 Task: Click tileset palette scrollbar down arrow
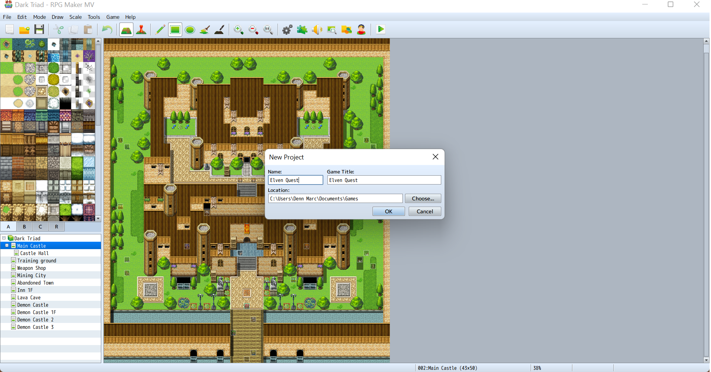tap(98, 218)
